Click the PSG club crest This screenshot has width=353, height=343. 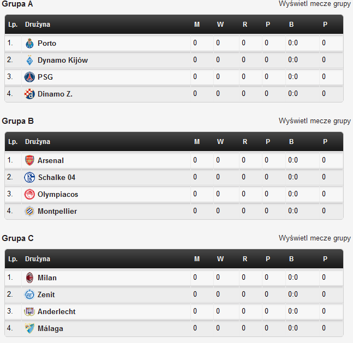coord(29,77)
